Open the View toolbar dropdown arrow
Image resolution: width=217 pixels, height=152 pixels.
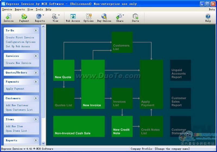tap(59, 15)
